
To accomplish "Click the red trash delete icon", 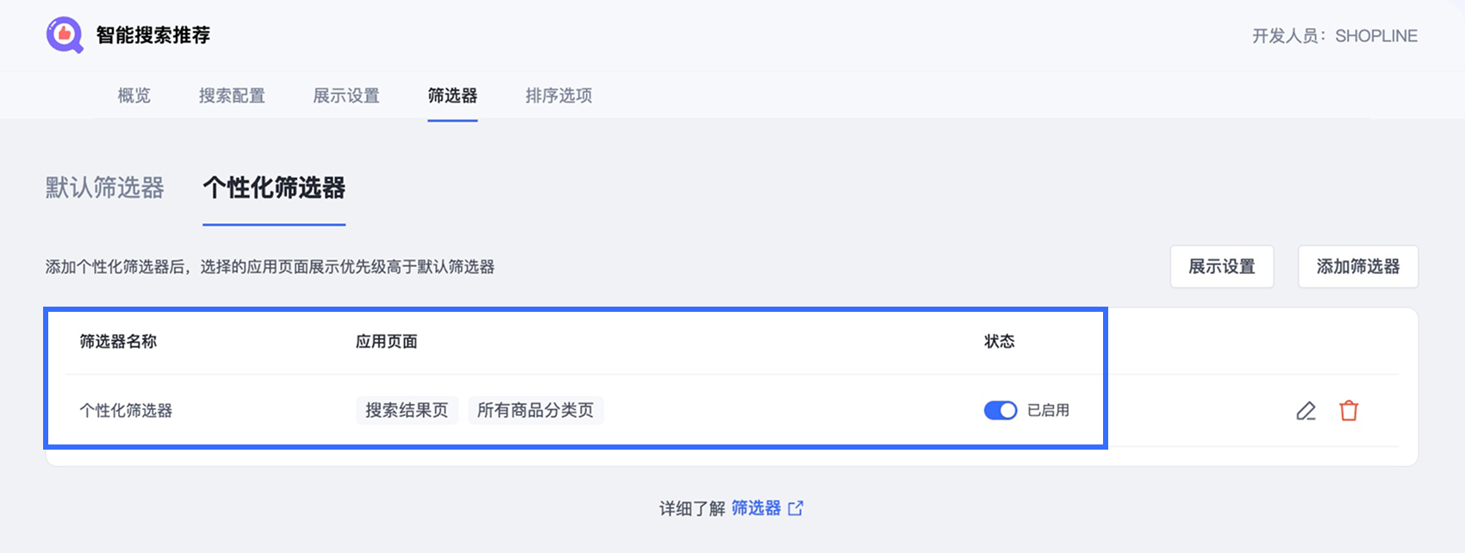I will click(x=1349, y=411).
